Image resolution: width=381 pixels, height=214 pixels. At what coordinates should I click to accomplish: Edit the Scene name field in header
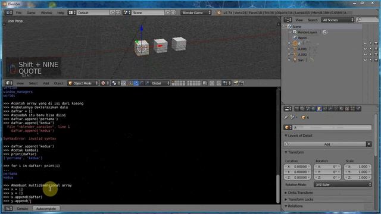[x=148, y=12]
